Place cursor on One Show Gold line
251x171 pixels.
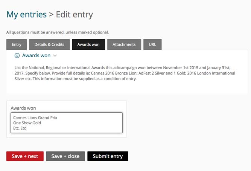[x=27, y=123]
